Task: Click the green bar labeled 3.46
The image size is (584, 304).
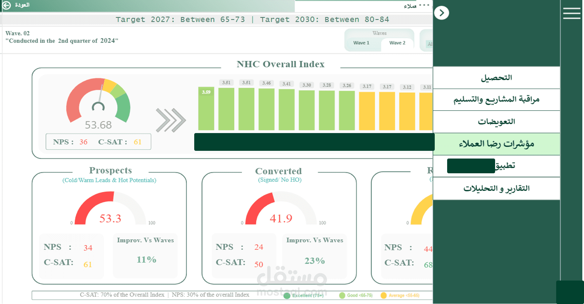Action: [267, 109]
